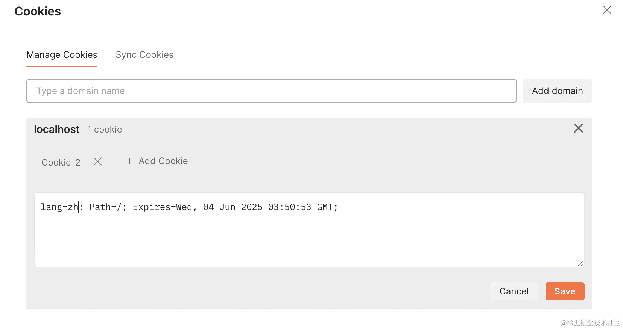Click the plus icon beside Add Cookie

pyautogui.click(x=129, y=161)
